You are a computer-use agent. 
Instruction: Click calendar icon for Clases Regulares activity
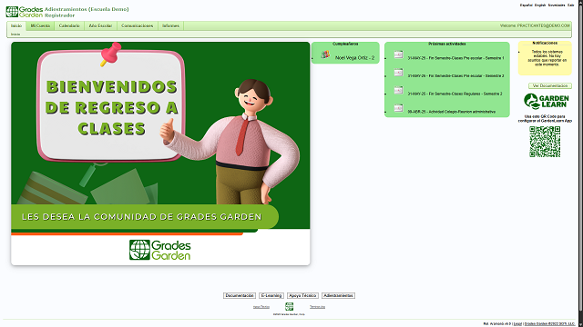click(x=398, y=90)
